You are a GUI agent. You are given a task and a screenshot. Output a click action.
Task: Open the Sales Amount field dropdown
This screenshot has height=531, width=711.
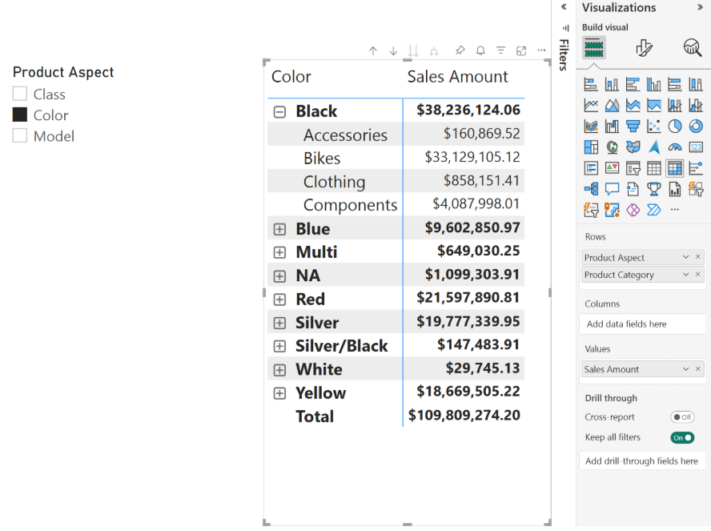(x=685, y=369)
